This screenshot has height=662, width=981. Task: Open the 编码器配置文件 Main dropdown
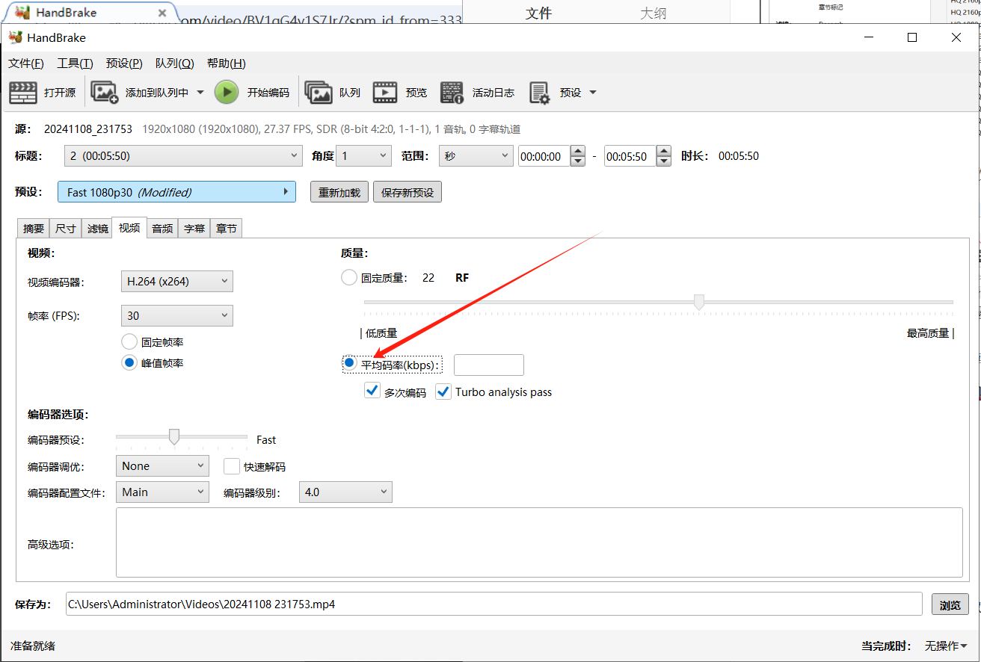coord(162,492)
